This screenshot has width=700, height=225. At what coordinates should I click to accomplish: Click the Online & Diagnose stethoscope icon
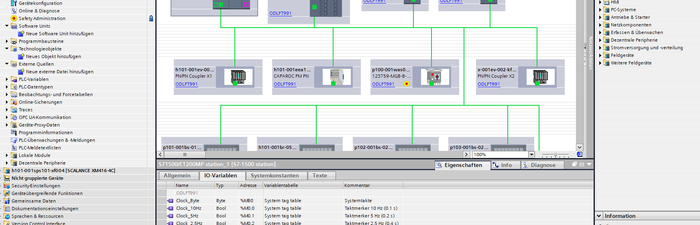14,11
